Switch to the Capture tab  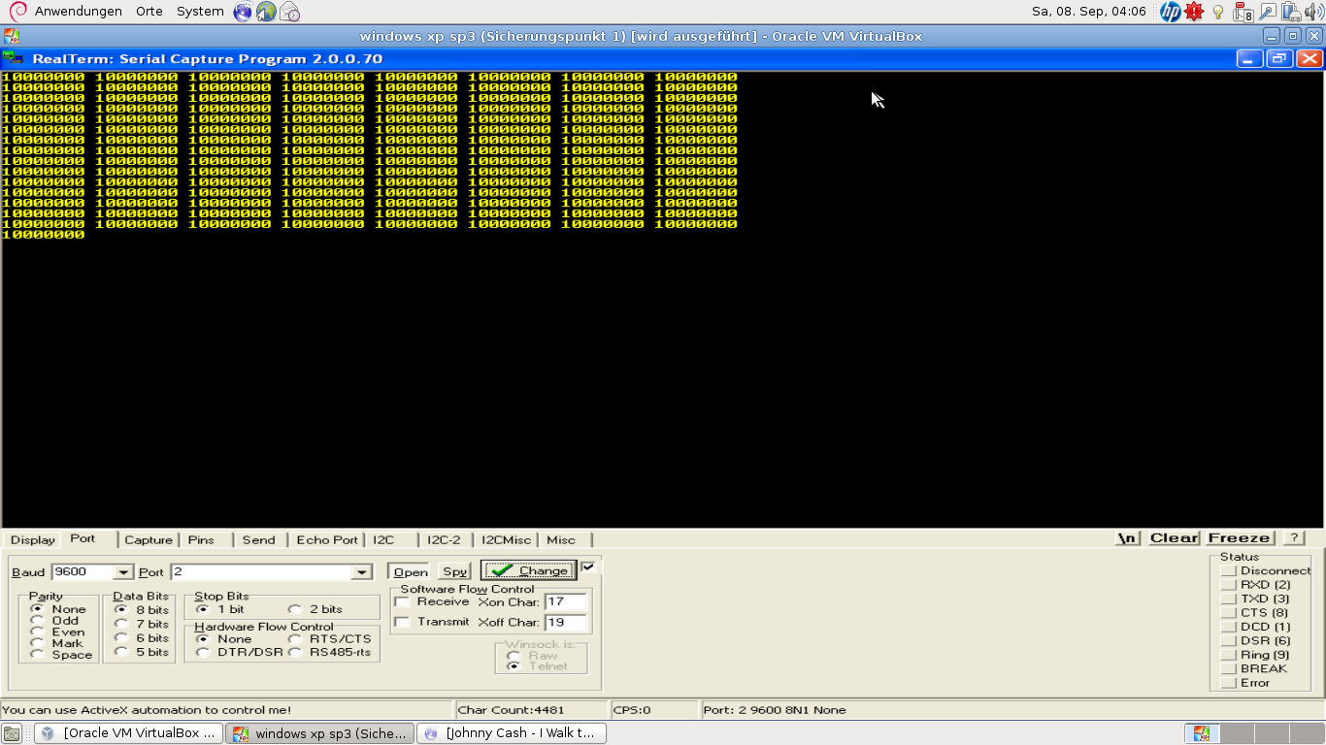149,540
